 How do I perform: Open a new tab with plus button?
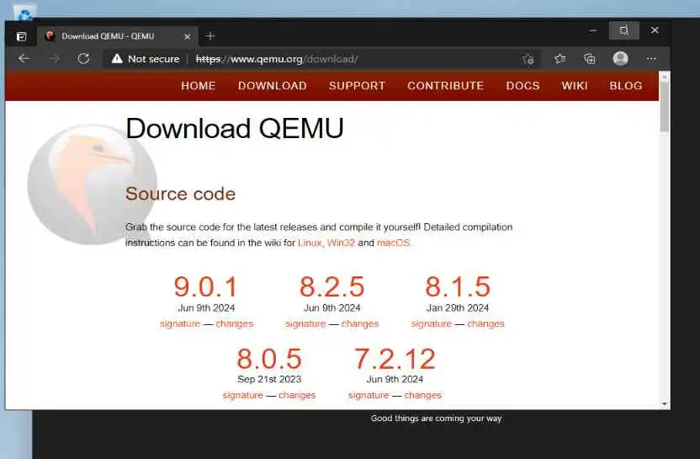pos(210,36)
